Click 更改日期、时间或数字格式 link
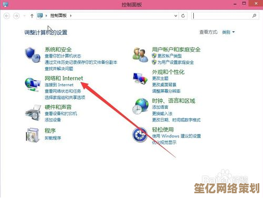The image size is (263, 198). point(176,120)
